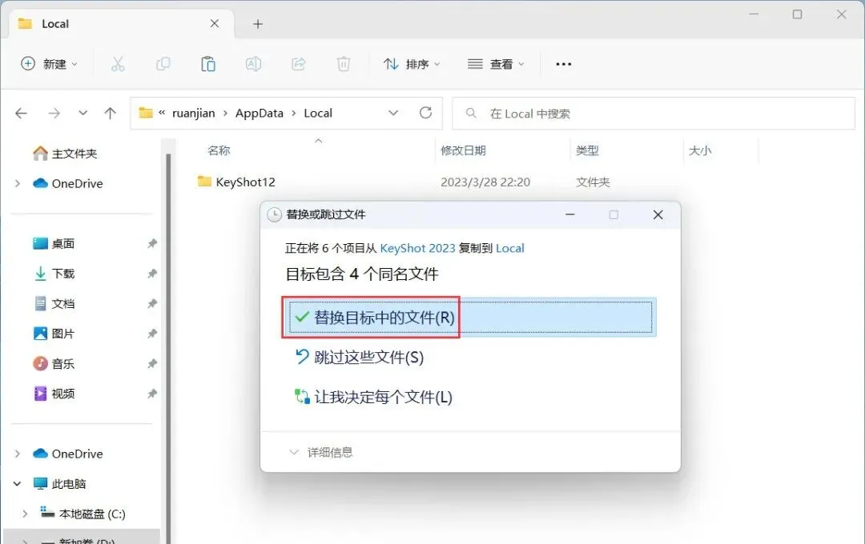Click Local in the address path
The image size is (865, 544).
(318, 113)
